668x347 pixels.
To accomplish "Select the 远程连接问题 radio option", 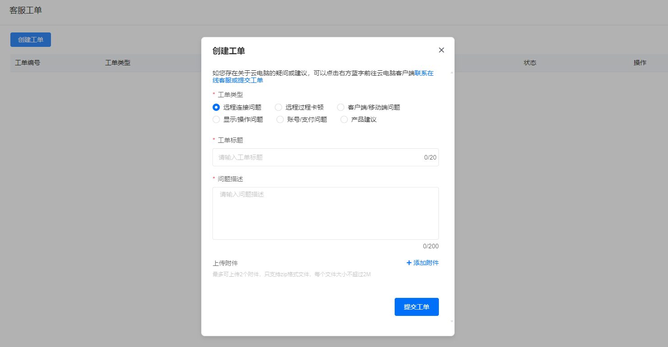I will coord(216,107).
